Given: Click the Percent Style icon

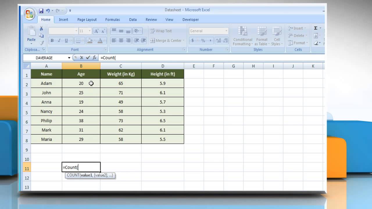Looking at the screenshot, I should [203, 41].
